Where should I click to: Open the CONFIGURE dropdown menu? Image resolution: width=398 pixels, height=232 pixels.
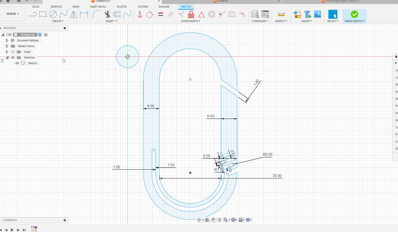260,21
